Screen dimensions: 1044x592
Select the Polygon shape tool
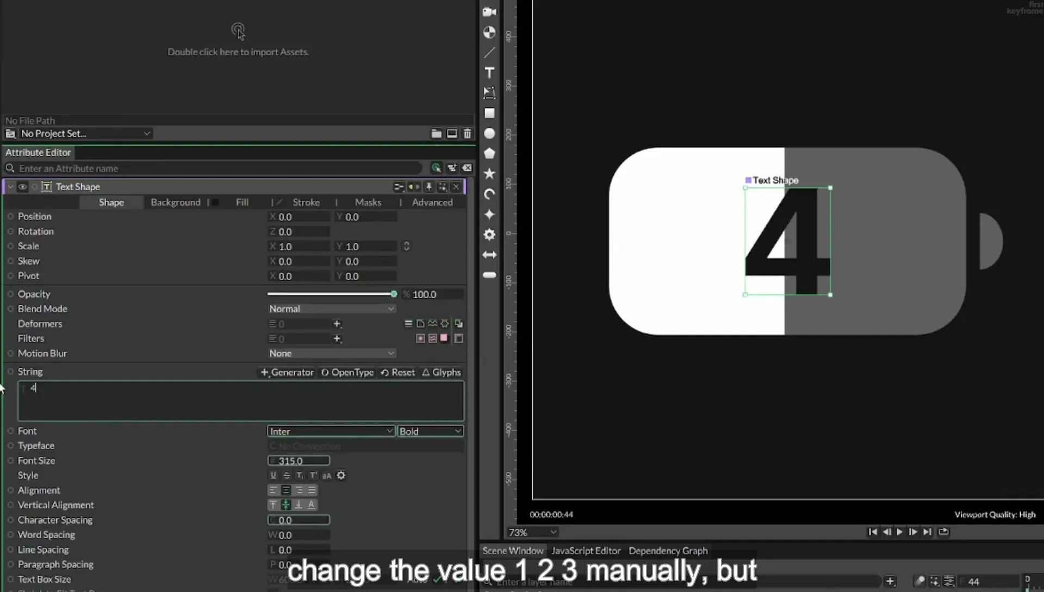click(489, 153)
